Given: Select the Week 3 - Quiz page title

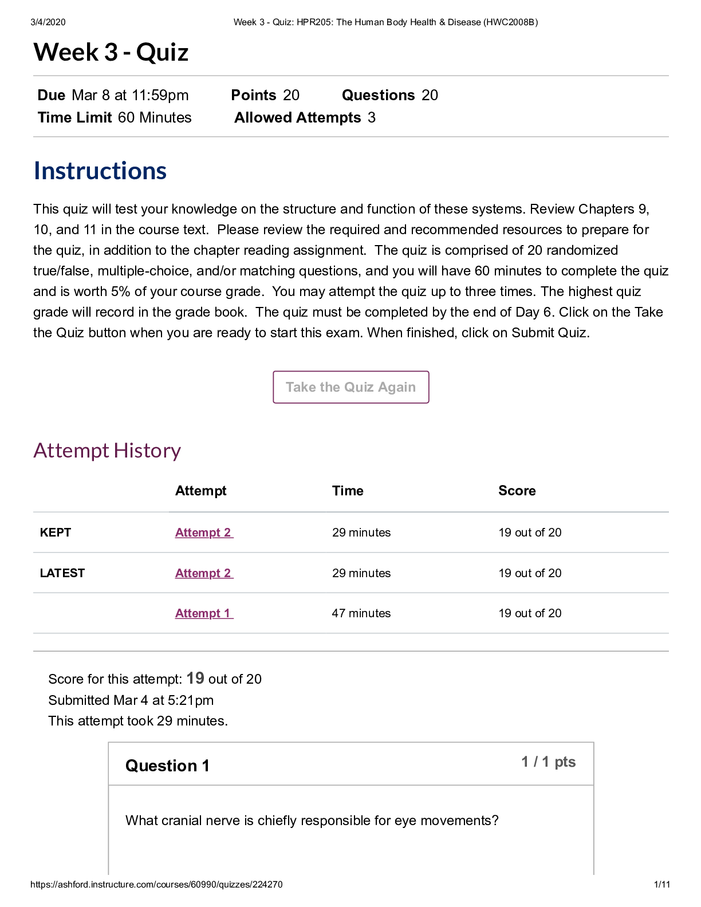Looking at the screenshot, I should point(111,52).
